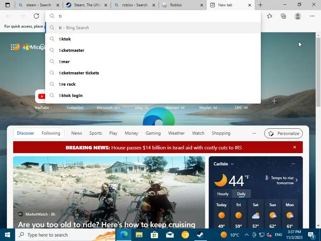The image size is (321, 241).
Task: Expand the Carlisle location dropdown
Action: [232, 164]
